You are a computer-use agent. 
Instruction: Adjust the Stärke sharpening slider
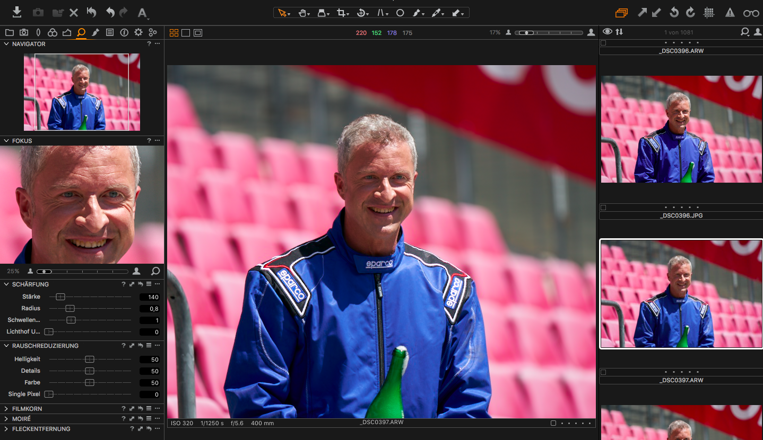pos(60,297)
